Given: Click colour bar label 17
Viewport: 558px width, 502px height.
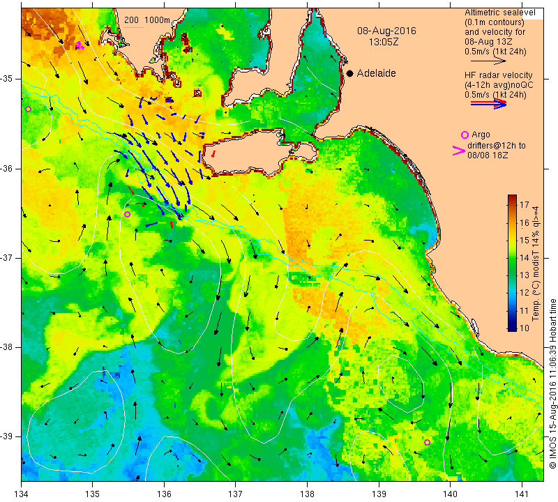Looking at the screenshot, I should [x=525, y=204].
